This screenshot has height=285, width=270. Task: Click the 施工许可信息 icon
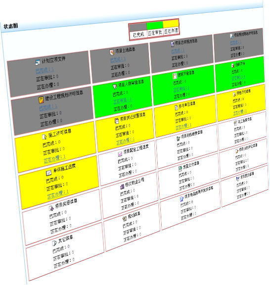(45, 137)
